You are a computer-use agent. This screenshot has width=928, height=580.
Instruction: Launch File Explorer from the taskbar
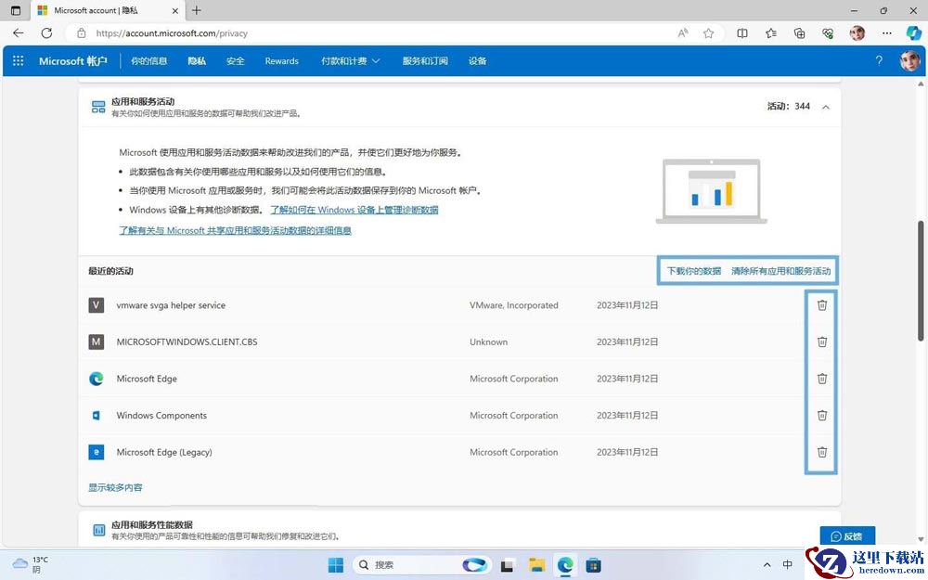coord(536,565)
